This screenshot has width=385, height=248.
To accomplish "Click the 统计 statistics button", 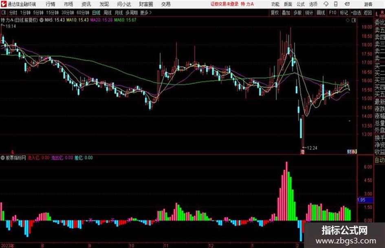I will pyautogui.click(x=309, y=13).
